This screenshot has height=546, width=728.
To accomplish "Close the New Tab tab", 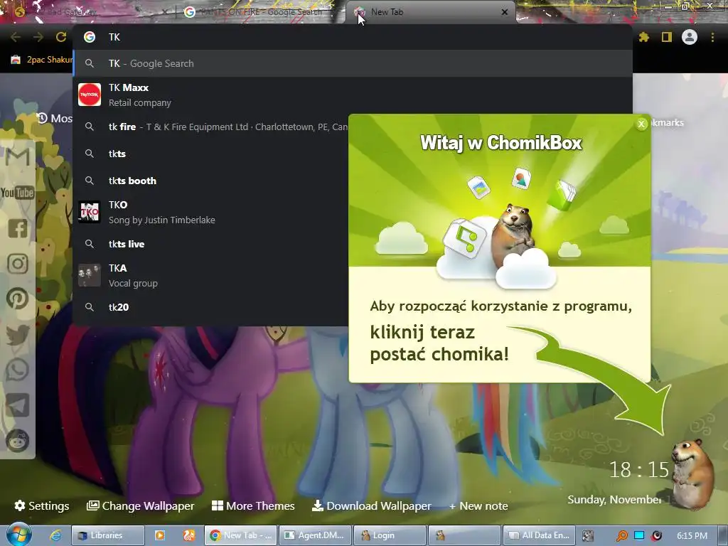I will [505, 12].
